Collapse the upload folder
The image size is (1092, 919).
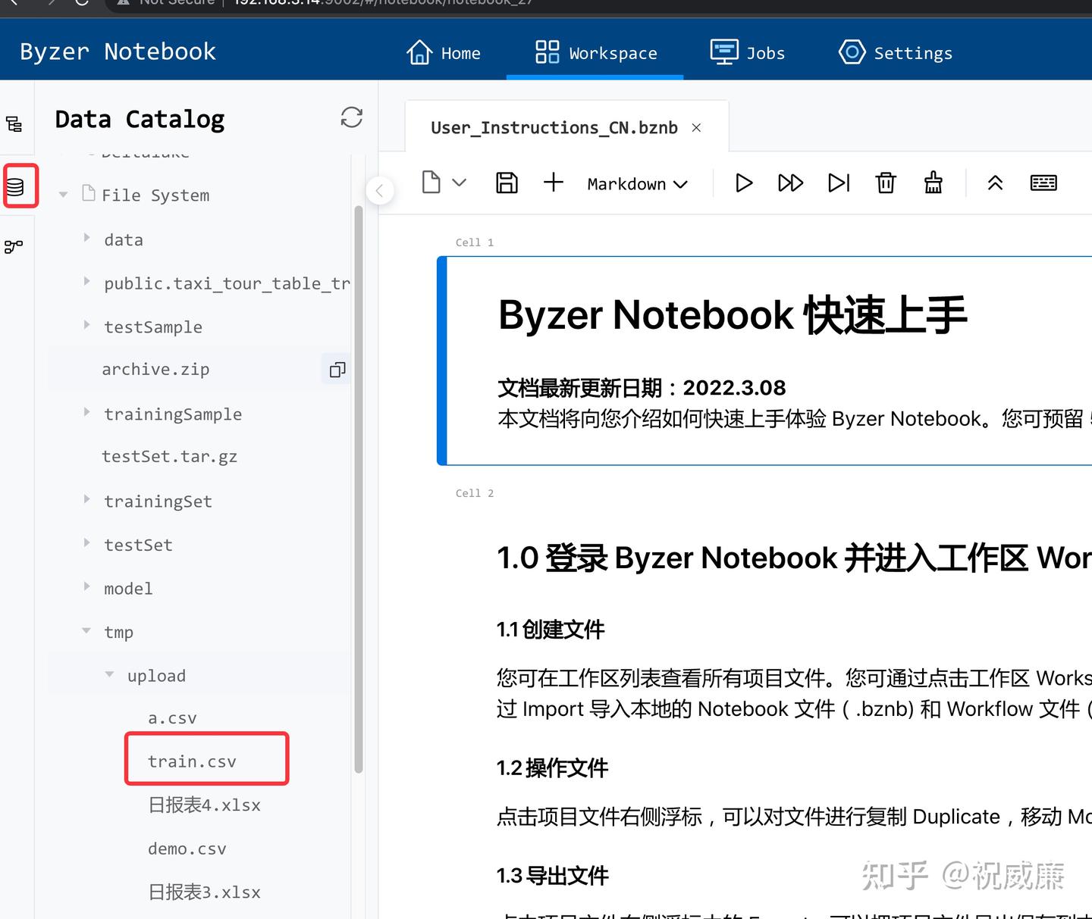point(110,674)
